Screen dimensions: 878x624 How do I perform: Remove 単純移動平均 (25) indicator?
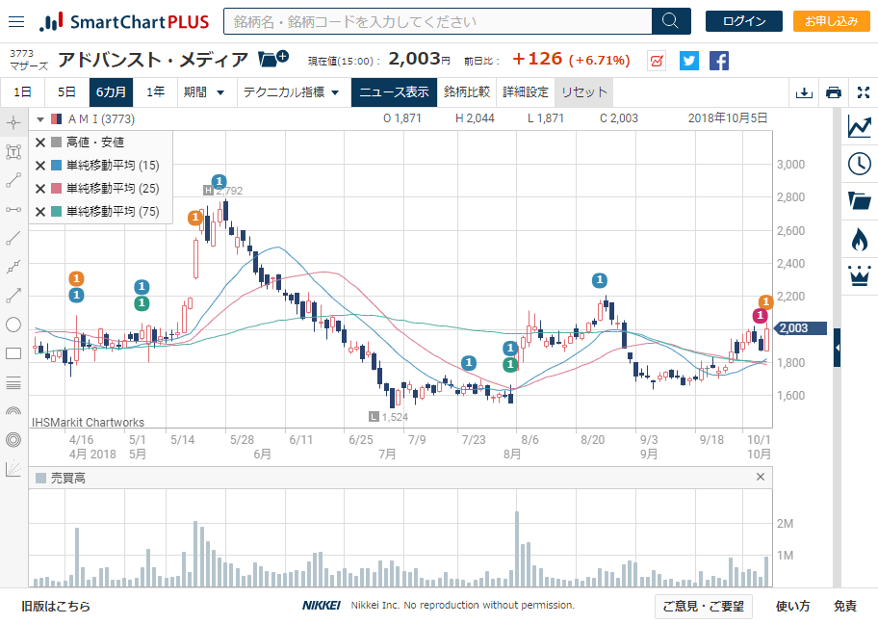point(39,189)
